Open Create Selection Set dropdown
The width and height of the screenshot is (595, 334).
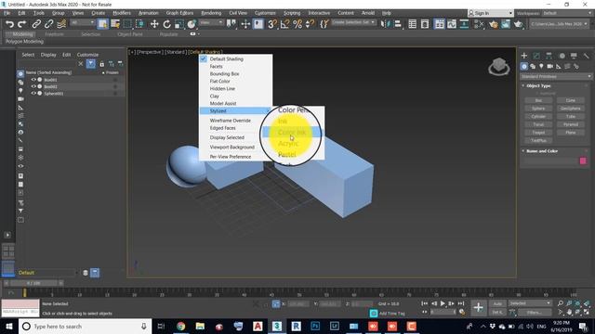pos(353,22)
